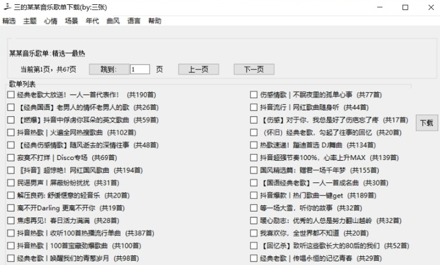
Task: Select 收听100首热播流行单曲 checkbox
Action: tap(11, 233)
